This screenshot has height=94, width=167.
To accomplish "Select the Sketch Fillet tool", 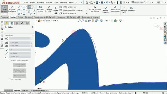I will [x=29, y=14].
